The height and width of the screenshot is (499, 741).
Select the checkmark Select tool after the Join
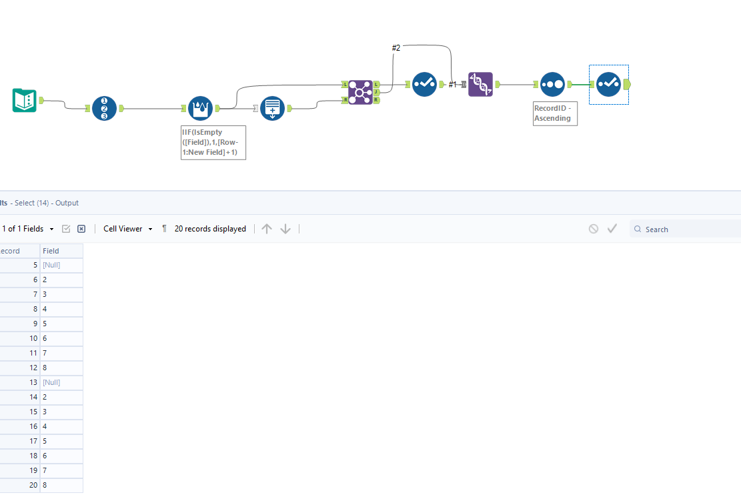(x=424, y=85)
